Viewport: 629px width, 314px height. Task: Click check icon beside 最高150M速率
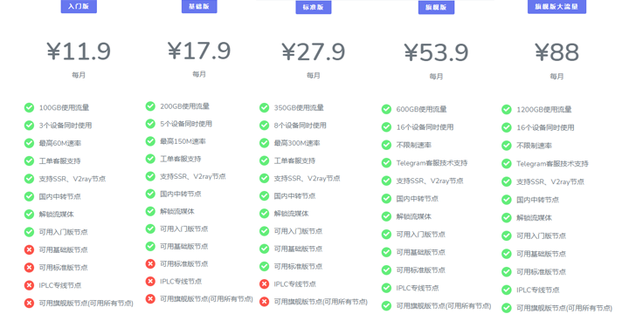pos(150,141)
